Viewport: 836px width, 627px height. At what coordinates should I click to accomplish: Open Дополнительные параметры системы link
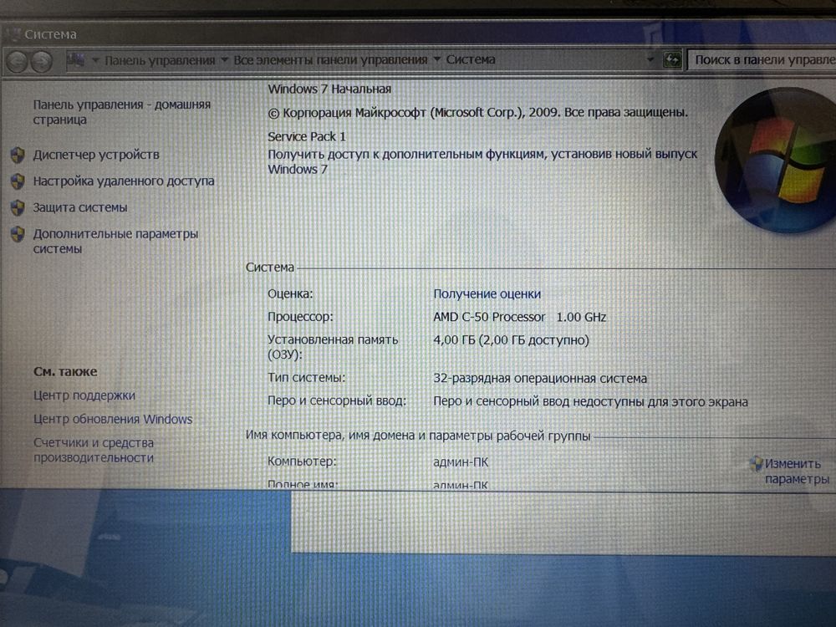tap(115, 241)
